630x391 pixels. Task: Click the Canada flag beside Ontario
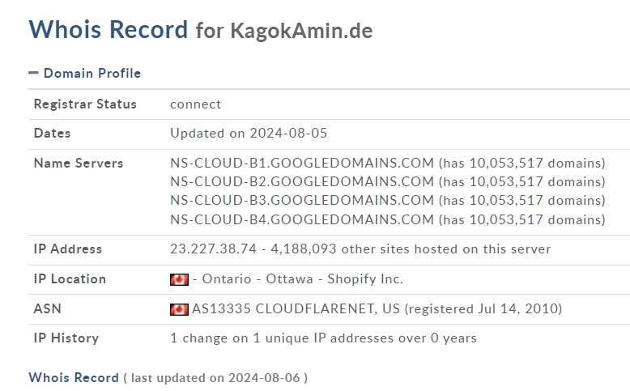[x=179, y=279]
